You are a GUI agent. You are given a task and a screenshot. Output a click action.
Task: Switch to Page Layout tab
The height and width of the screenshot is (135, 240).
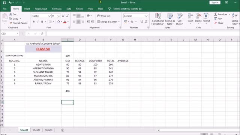[x=41, y=9]
